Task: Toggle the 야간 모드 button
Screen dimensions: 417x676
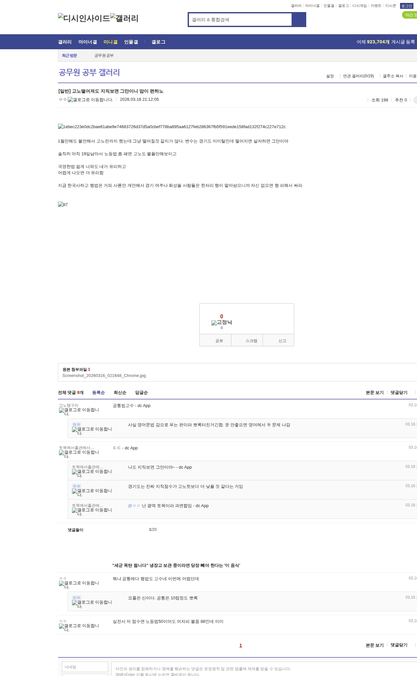Action: (x=410, y=15)
